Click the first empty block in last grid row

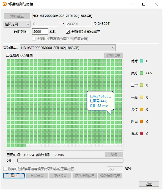click(x=28, y=146)
